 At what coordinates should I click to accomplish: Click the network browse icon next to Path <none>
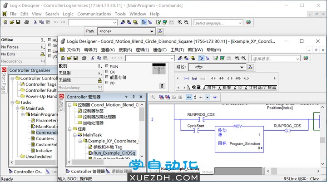click(x=160, y=31)
